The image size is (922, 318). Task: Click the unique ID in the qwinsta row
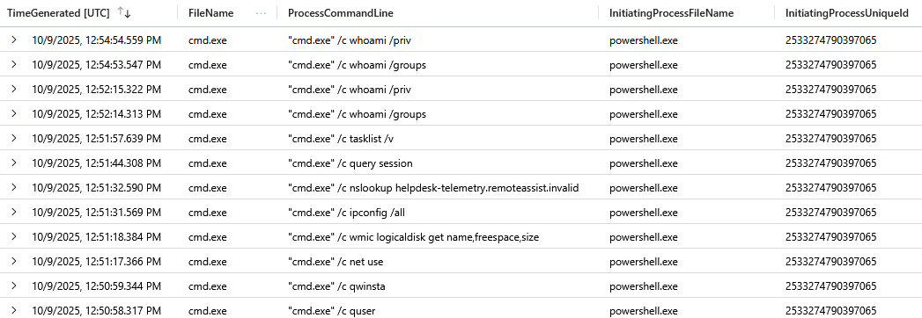click(x=831, y=286)
